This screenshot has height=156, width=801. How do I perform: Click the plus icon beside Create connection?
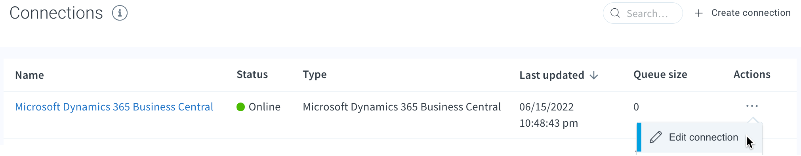pos(699,13)
